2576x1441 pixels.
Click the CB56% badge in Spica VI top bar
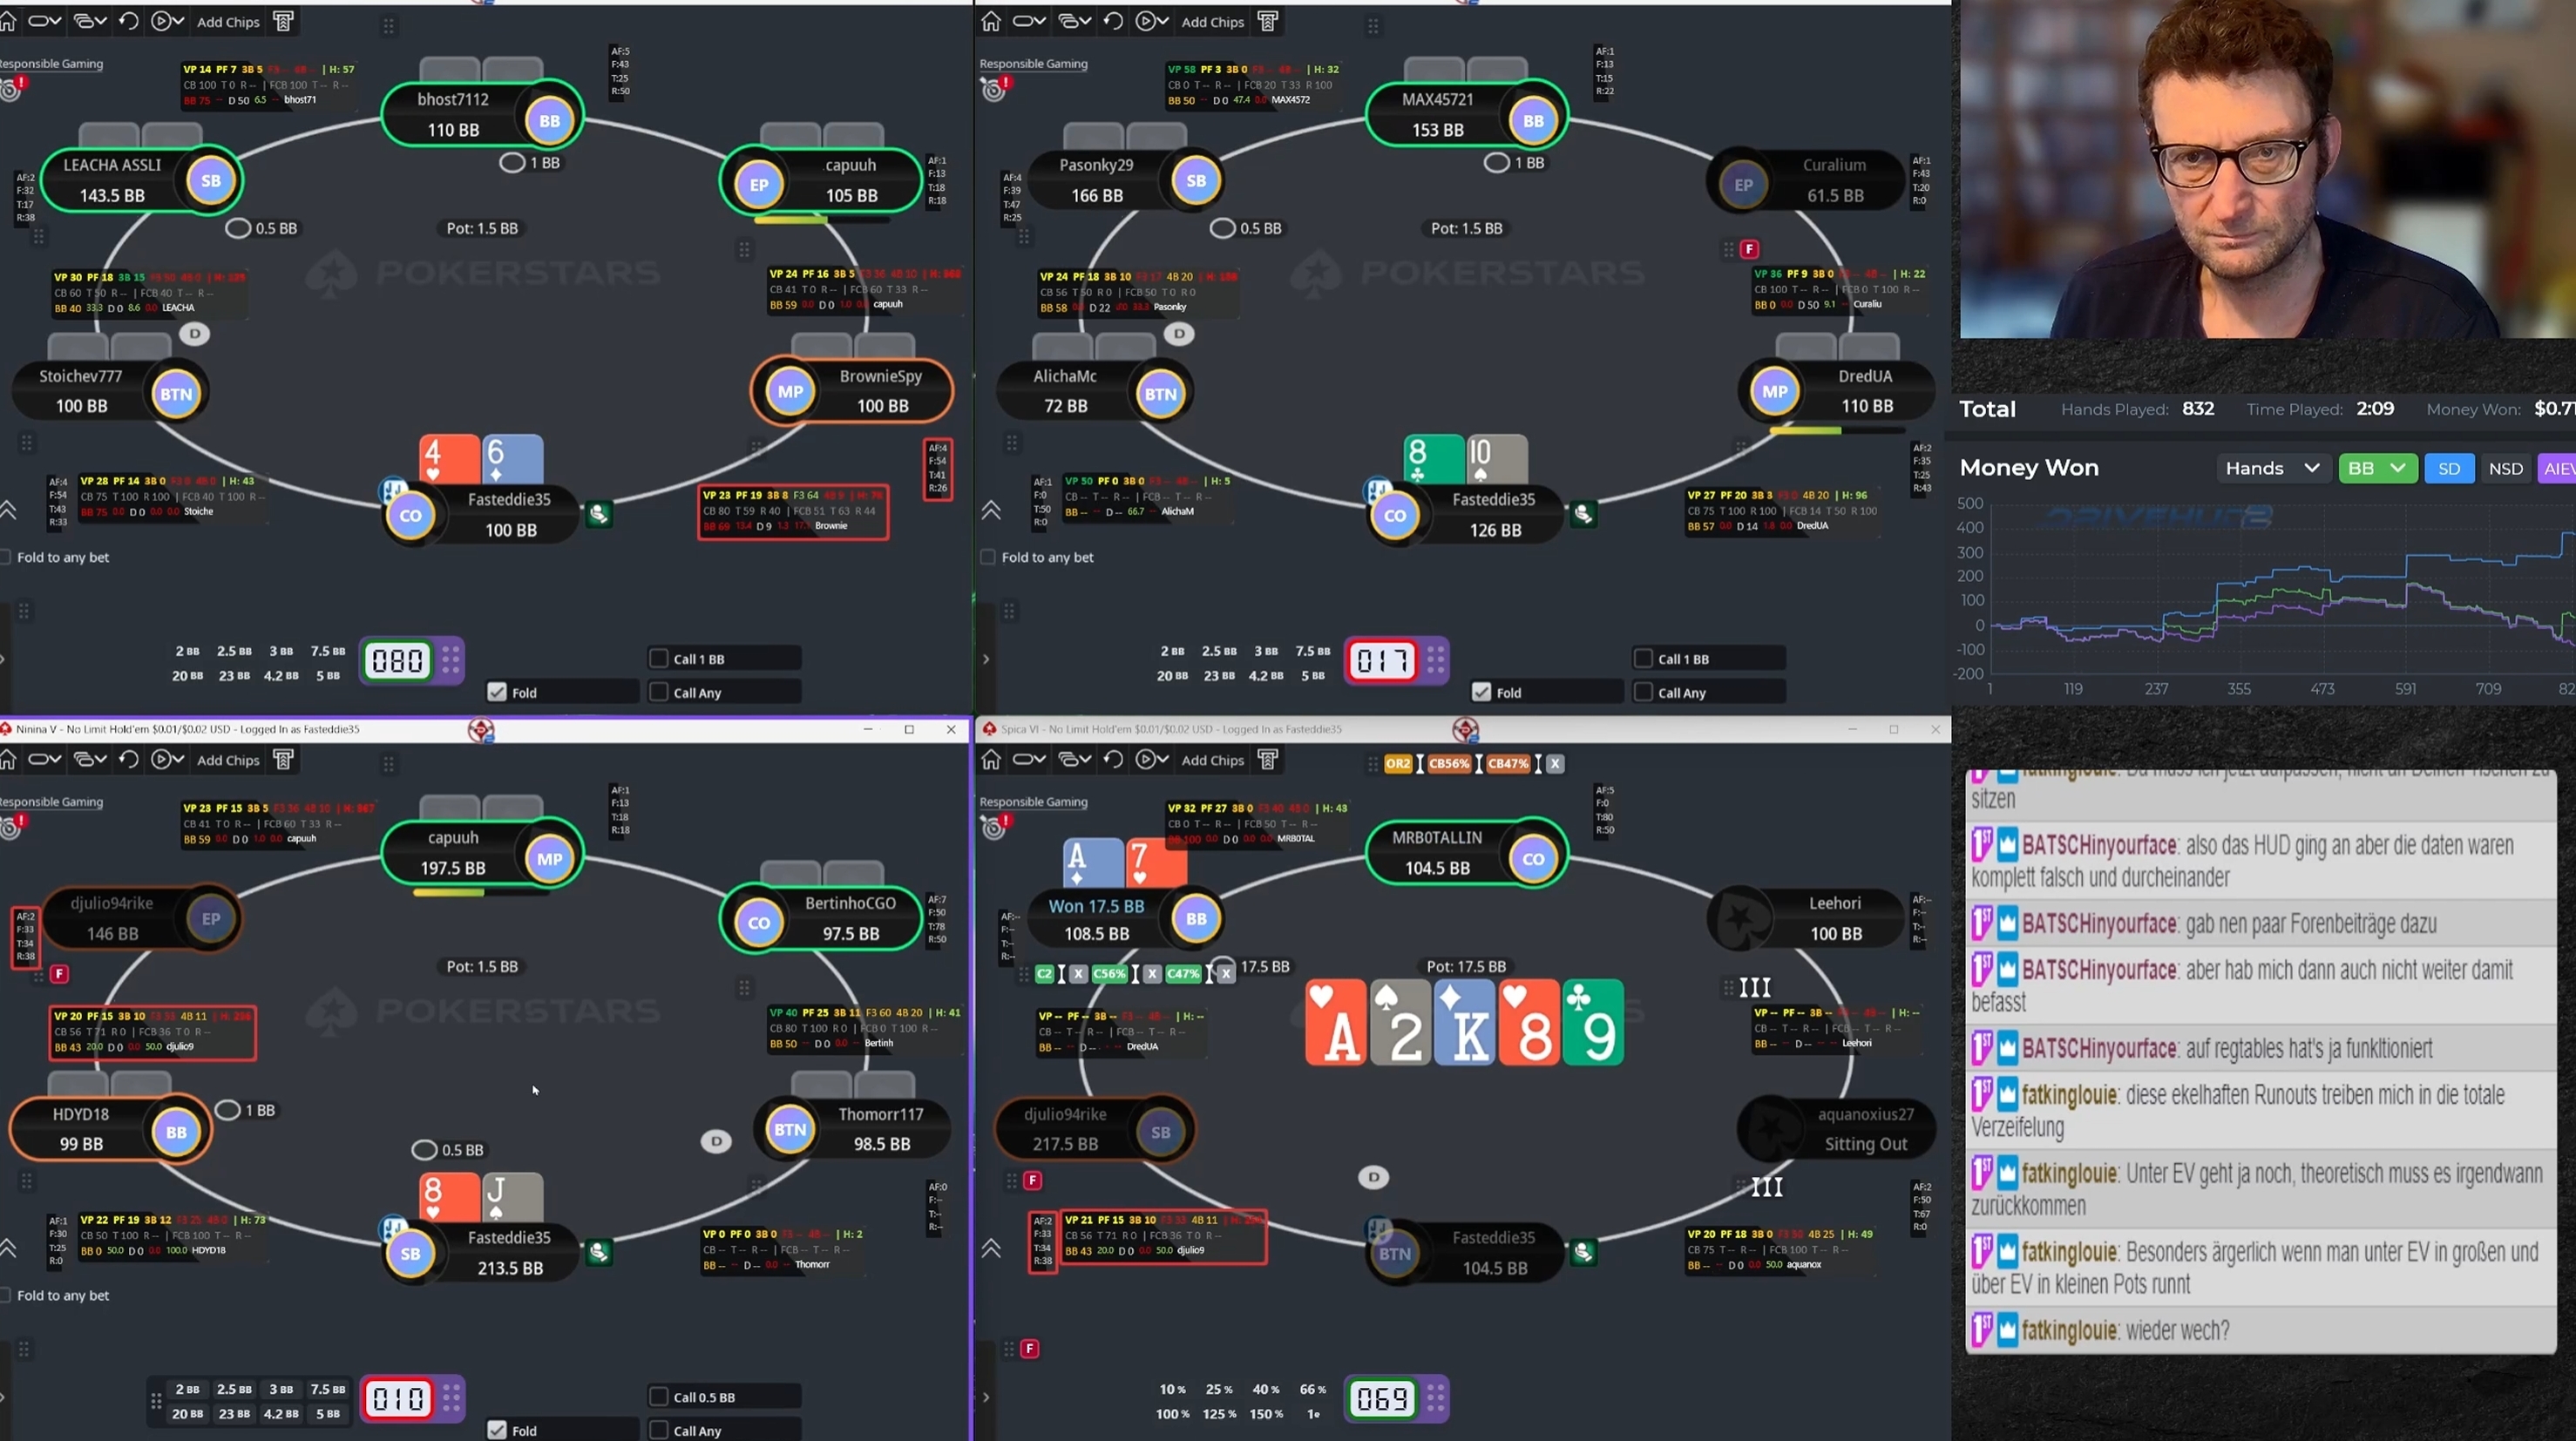[x=1448, y=764]
